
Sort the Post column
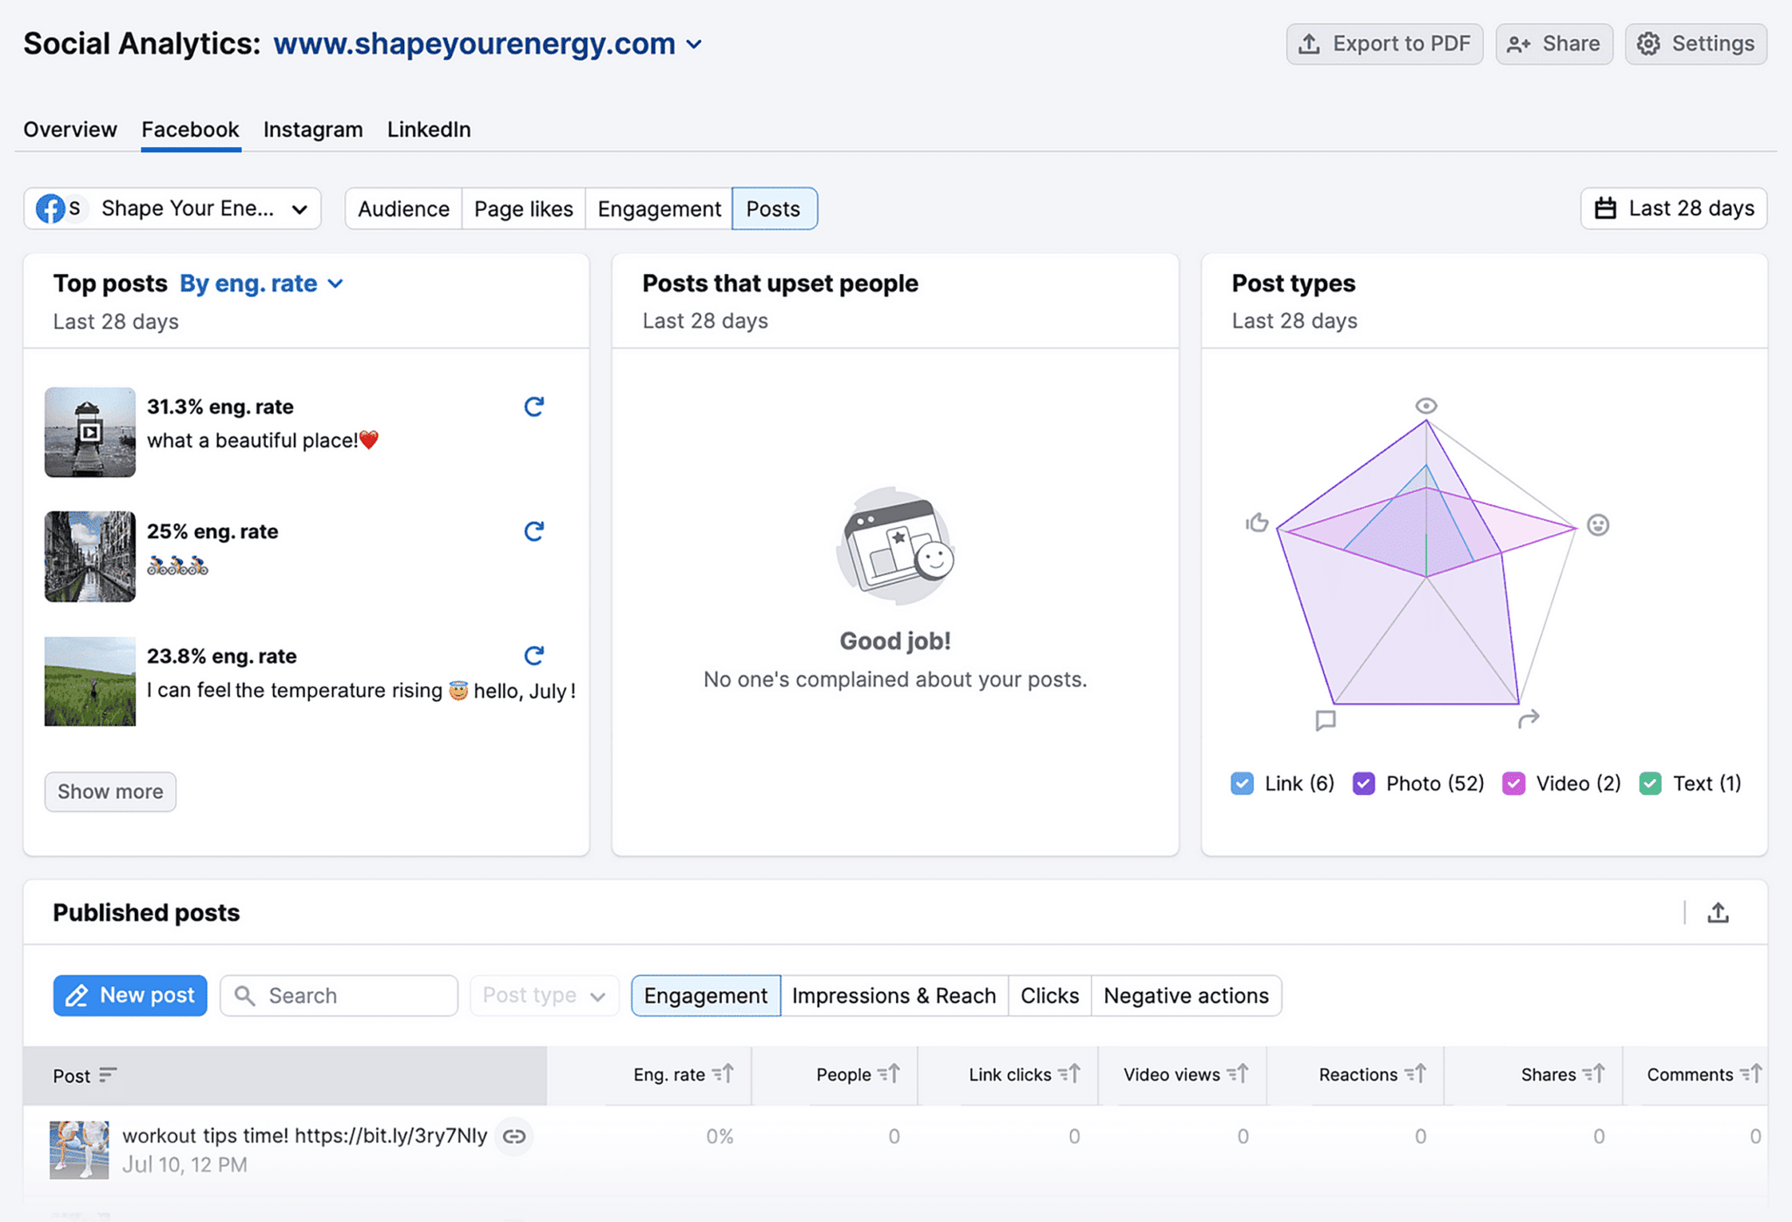[108, 1075]
